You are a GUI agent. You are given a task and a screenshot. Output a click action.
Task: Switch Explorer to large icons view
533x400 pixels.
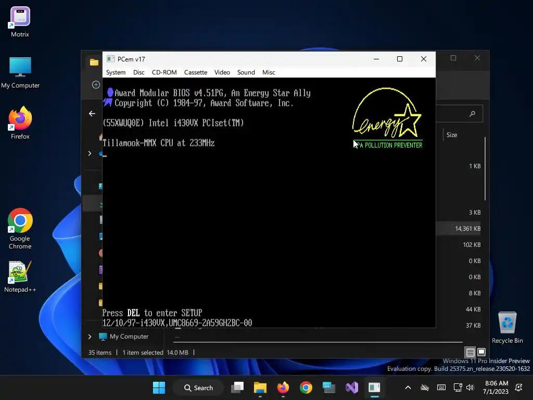click(481, 353)
